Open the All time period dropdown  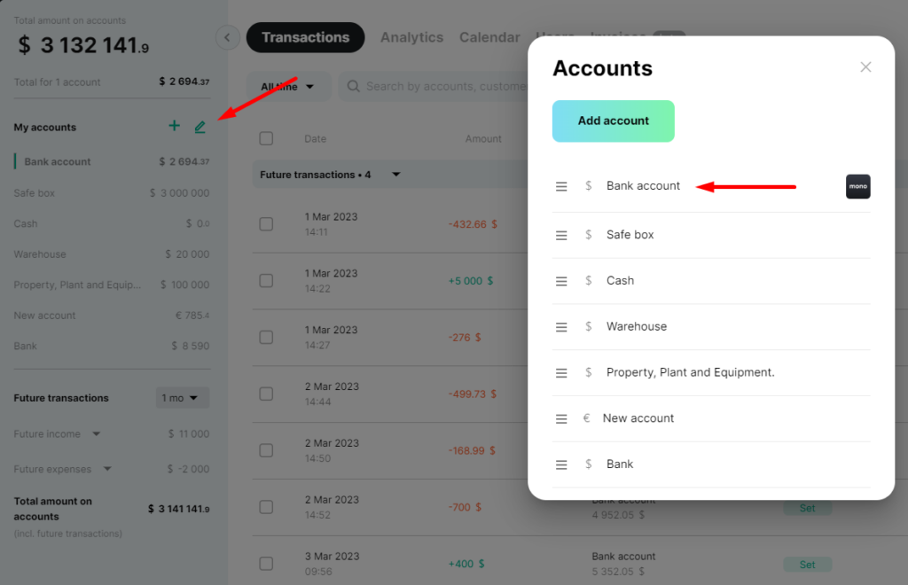point(288,86)
